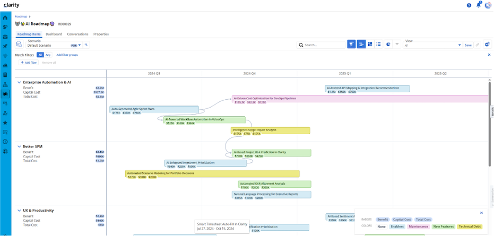Image resolution: width=494 pixels, height=236 pixels.
Task: Select Intelligent Change Impact Analysis bar
Action: point(271,130)
